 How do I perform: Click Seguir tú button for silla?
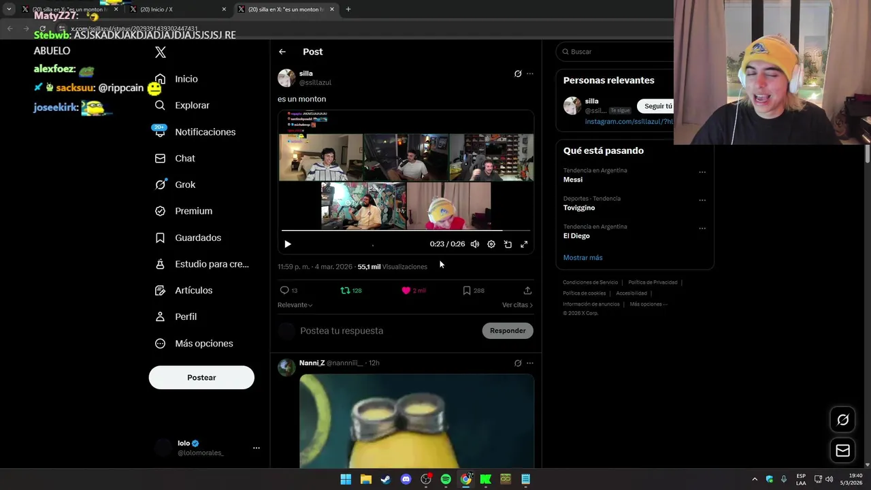tap(656, 106)
